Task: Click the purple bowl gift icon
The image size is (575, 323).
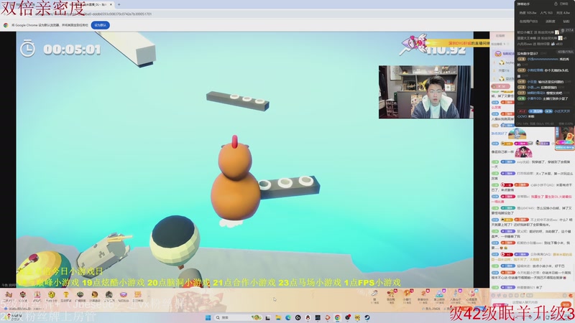Action: click(x=123, y=295)
